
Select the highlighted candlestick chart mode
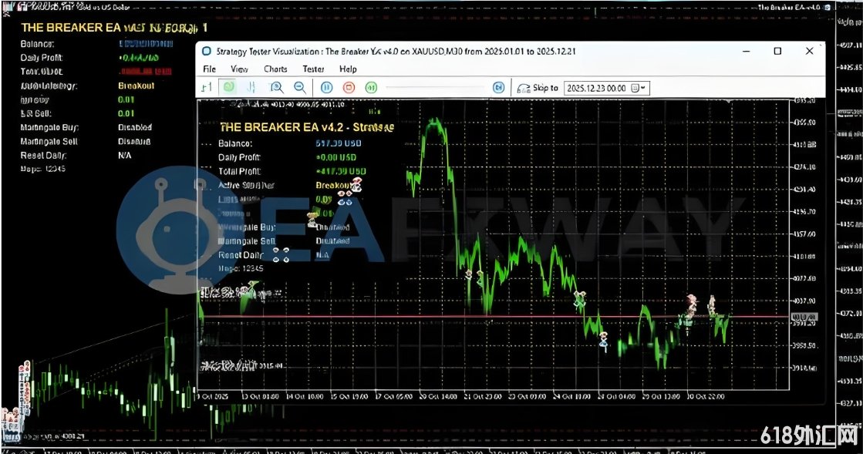[x=229, y=88]
